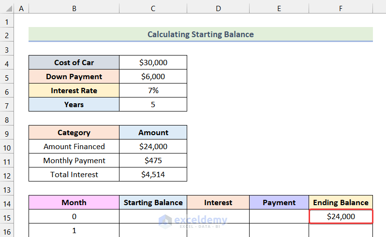Click the 'Calculating Starting Balance' title cell
The width and height of the screenshot is (386, 237).
pos(201,34)
